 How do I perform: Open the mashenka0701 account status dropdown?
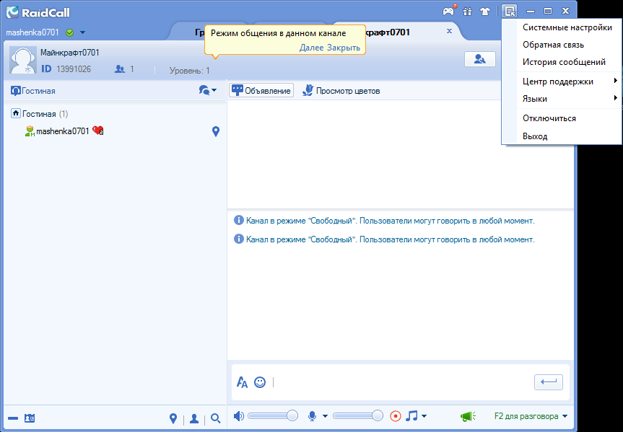tap(82, 32)
